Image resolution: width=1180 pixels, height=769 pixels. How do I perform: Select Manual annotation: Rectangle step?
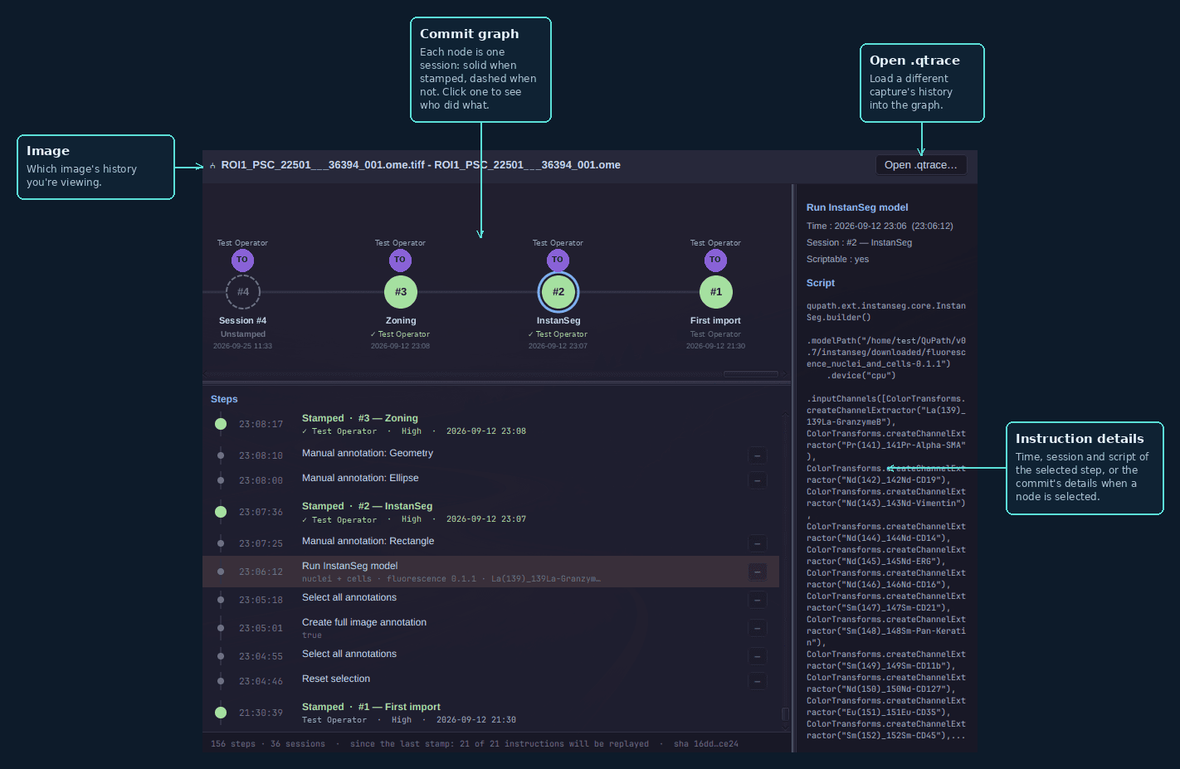(490, 543)
